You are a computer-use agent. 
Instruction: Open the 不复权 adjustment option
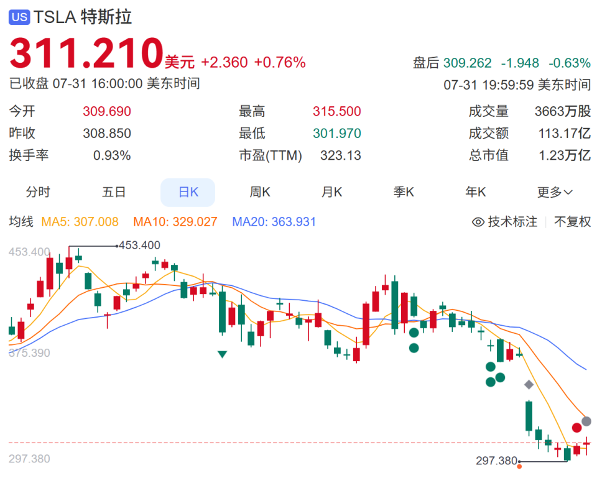point(572,221)
